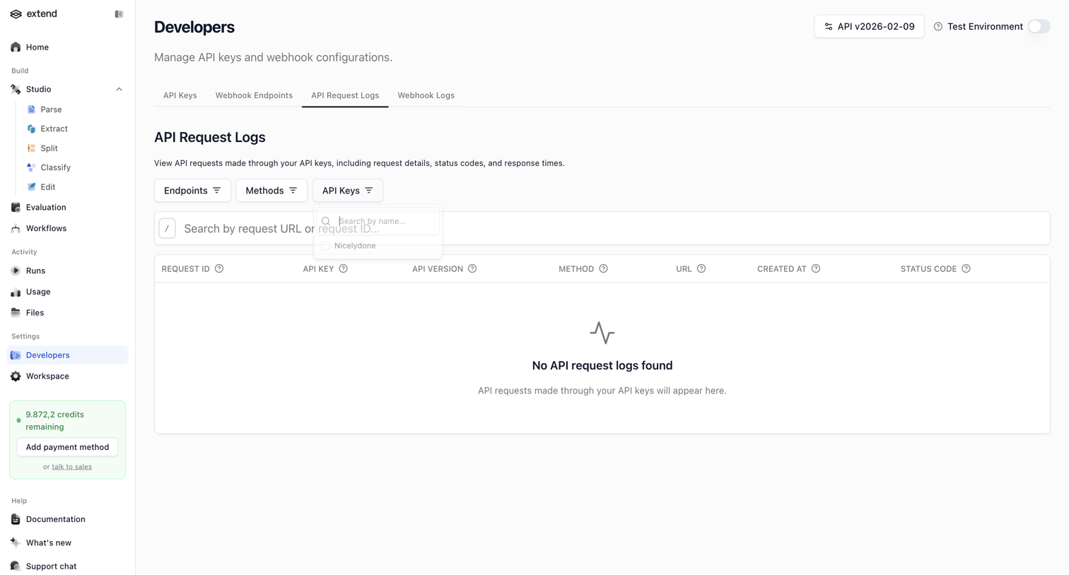Screen dimensions: 1069x575
Task: Open Usage in the sidebar
Action: [x=67, y=292]
